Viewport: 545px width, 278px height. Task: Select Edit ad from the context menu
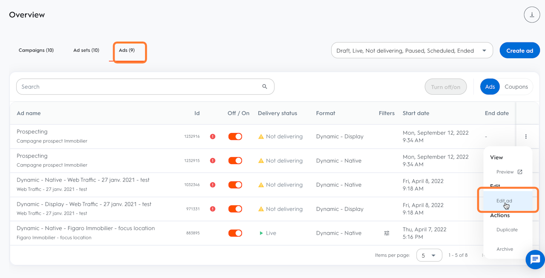point(504,201)
